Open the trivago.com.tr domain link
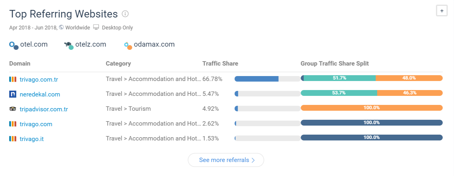454x176 pixels. pyautogui.click(x=39, y=79)
